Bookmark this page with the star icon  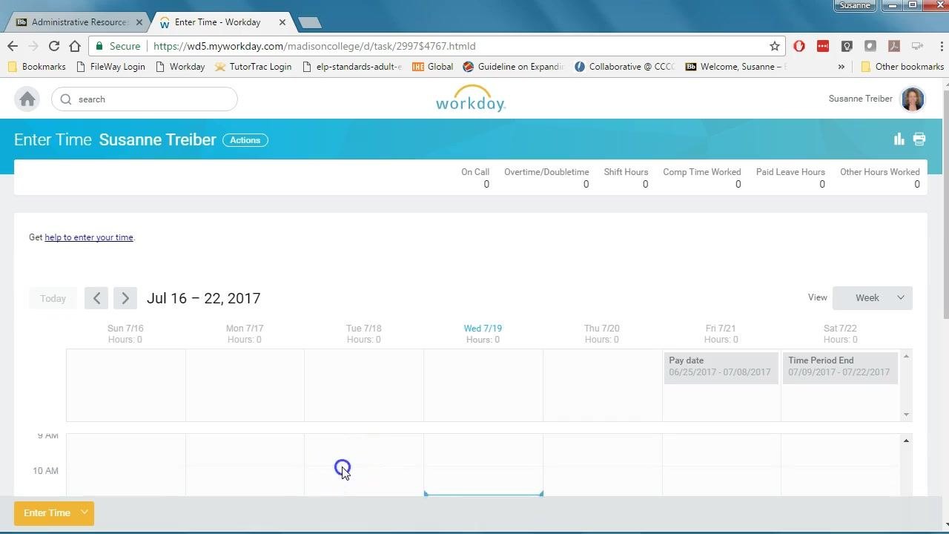(775, 46)
